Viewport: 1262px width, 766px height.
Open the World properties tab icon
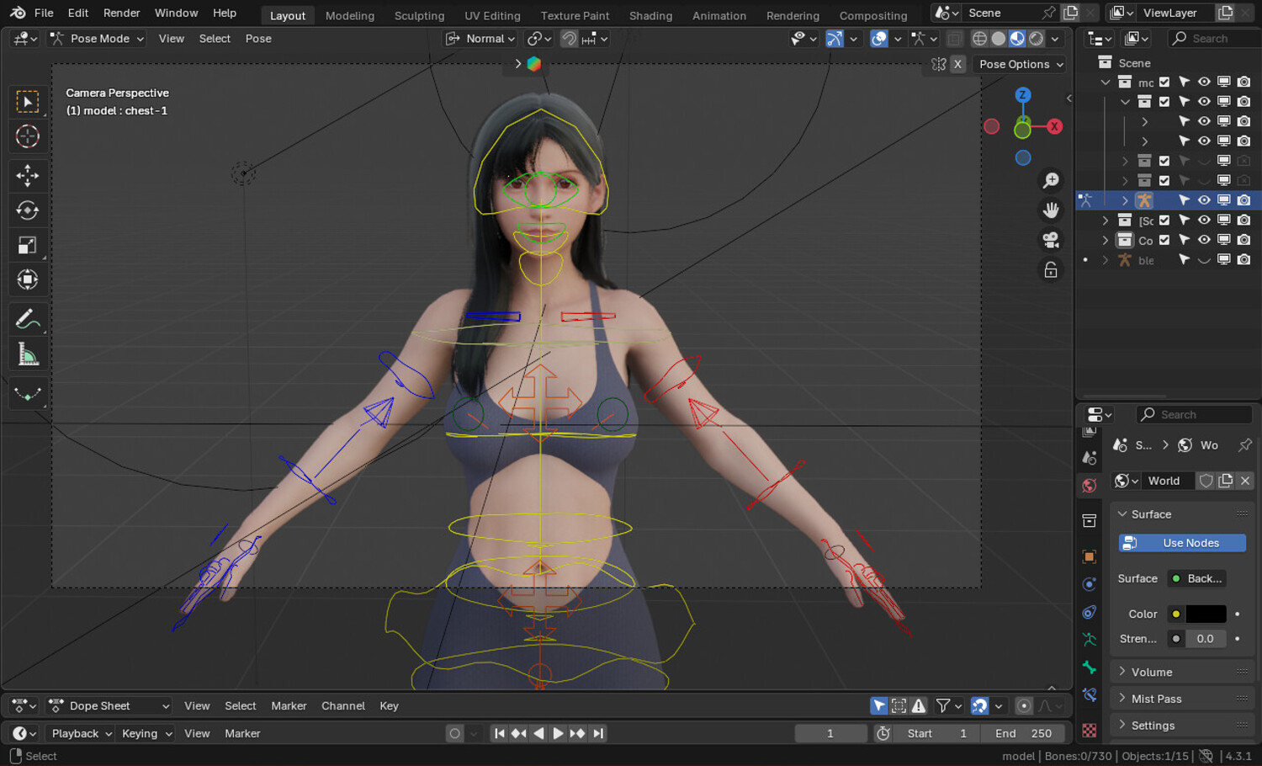(1090, 486)
